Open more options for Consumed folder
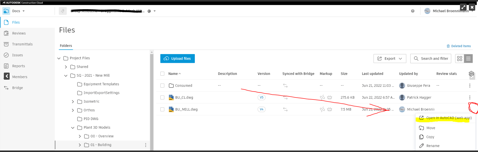478x152 pixels. point(470,86)
